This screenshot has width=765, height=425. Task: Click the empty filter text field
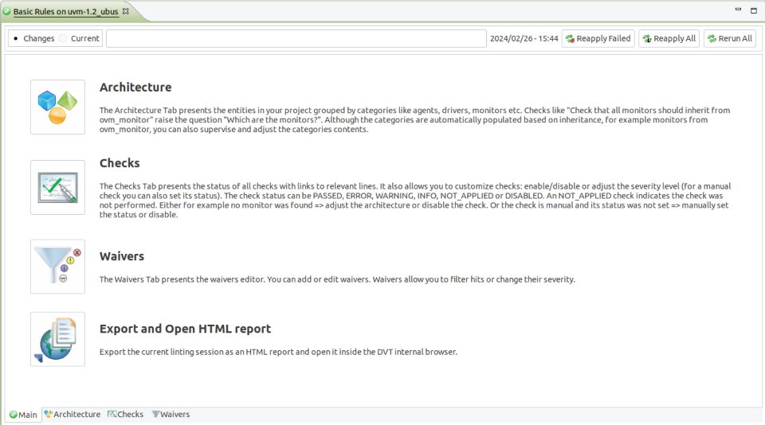(x=296, y=38)
